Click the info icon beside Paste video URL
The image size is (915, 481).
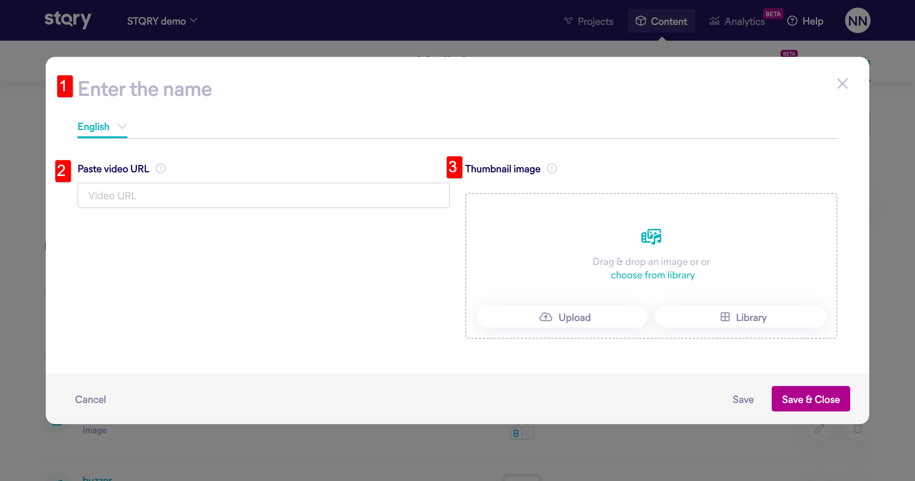(160, 168)
